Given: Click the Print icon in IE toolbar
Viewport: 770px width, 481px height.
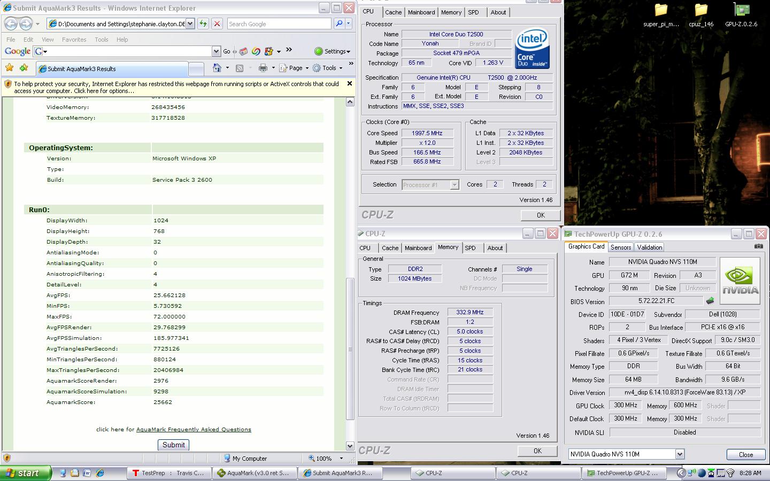Looking at the screenshot, I should pyautogui.click(x=263, y=68).
